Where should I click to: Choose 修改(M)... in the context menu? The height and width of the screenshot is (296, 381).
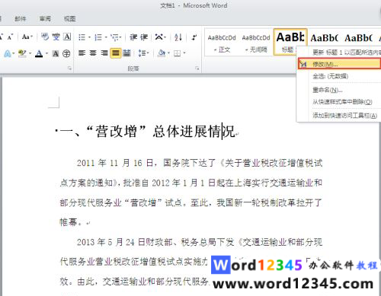pos(339,64)
